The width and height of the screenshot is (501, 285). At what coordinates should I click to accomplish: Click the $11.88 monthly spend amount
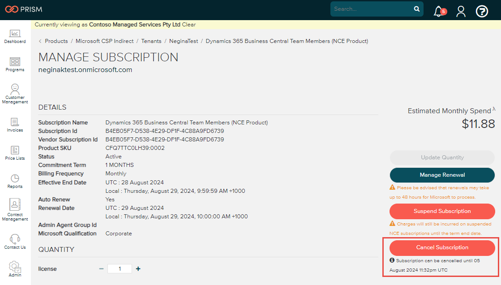(x=478, y=124)
